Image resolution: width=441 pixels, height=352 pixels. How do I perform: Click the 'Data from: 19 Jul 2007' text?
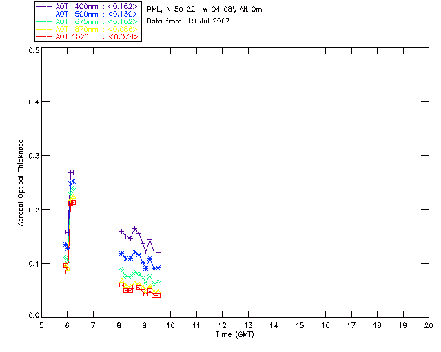(x=188, y=21)
